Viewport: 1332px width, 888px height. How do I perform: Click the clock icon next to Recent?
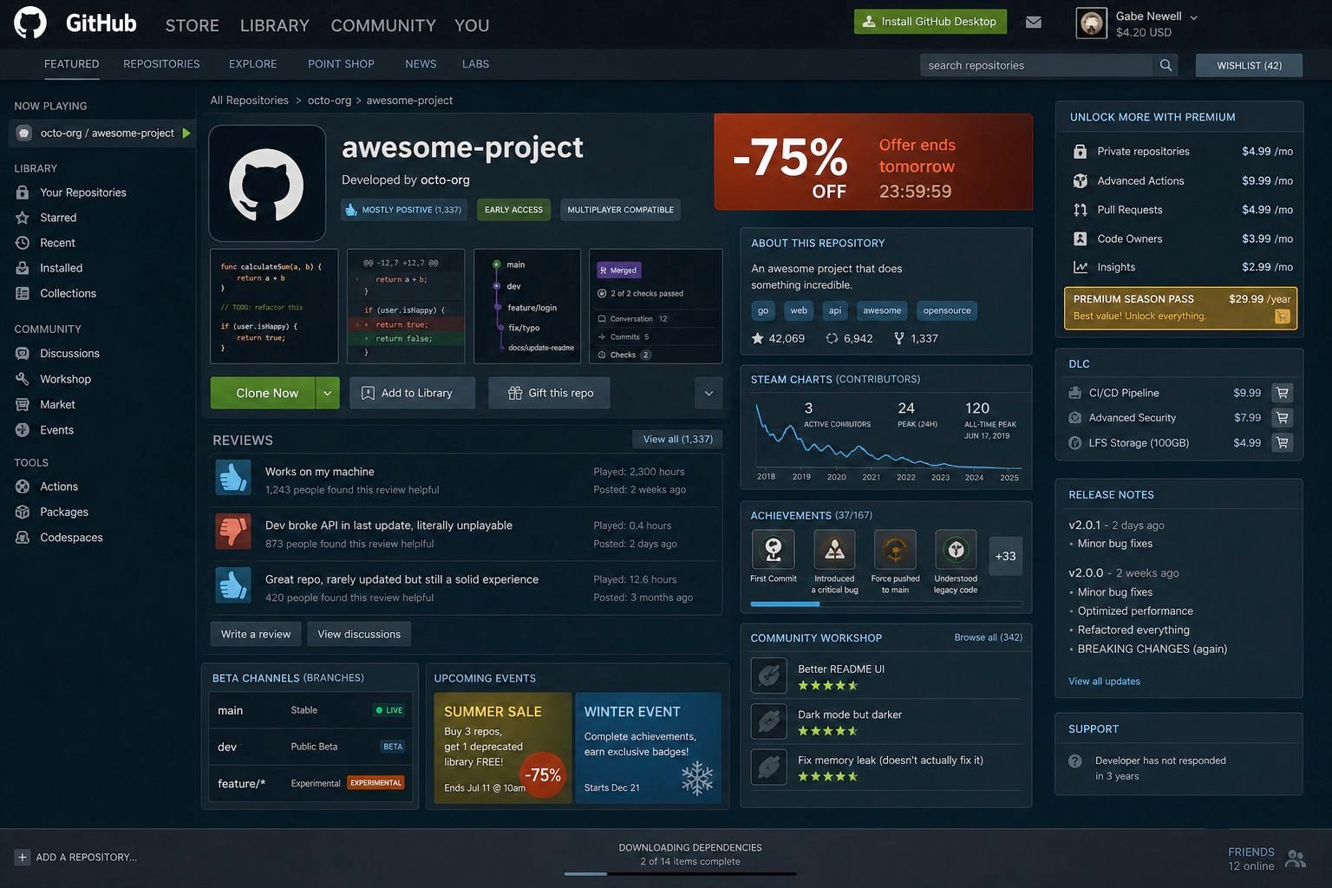tap(23, 243)
